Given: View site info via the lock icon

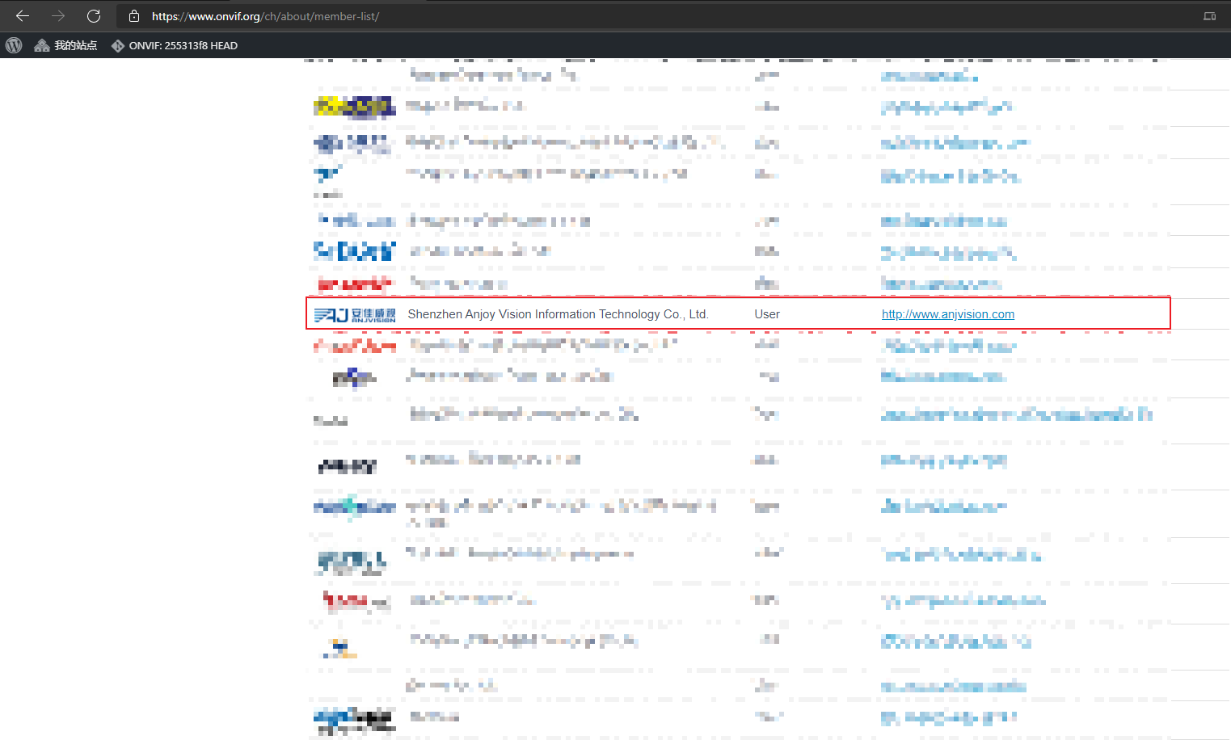Looking at the screenshot, I should click(134, 16).
